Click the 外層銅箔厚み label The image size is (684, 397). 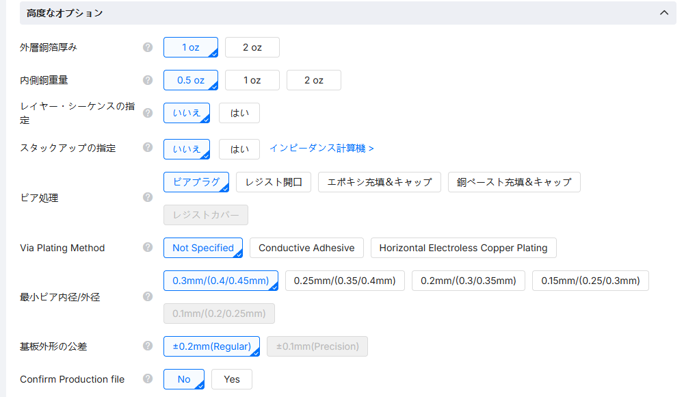49,47
